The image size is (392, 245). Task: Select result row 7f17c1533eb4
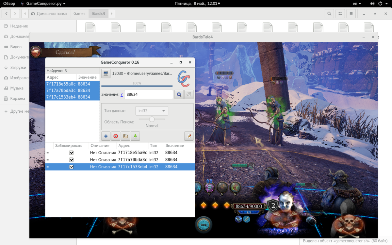pos(72,97)
